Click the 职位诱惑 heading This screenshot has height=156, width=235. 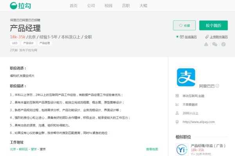(18, 68)
